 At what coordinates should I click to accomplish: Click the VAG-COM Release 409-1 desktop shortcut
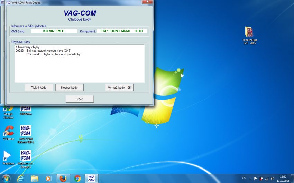26,132
